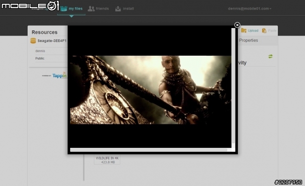Click the install download icon
The height and width of the screenshot is (186, 305).
pyautogui.click(x=118, y=9)
